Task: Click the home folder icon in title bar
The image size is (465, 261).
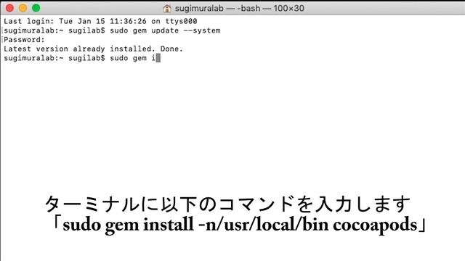Action: 167,8
